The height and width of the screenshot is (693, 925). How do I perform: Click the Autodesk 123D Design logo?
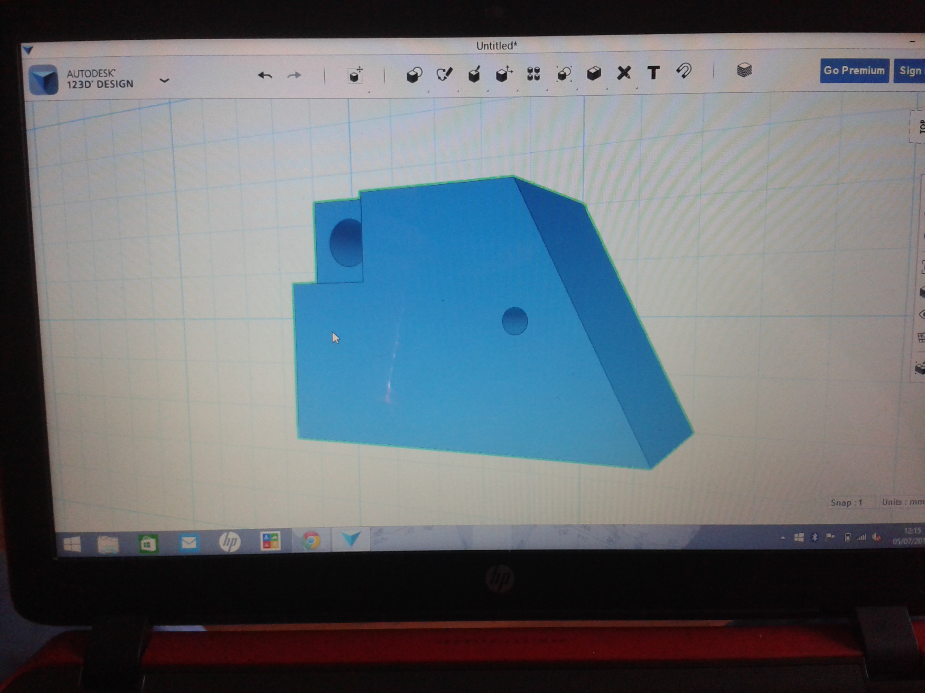pyautogui.click(x=43, y=79)
